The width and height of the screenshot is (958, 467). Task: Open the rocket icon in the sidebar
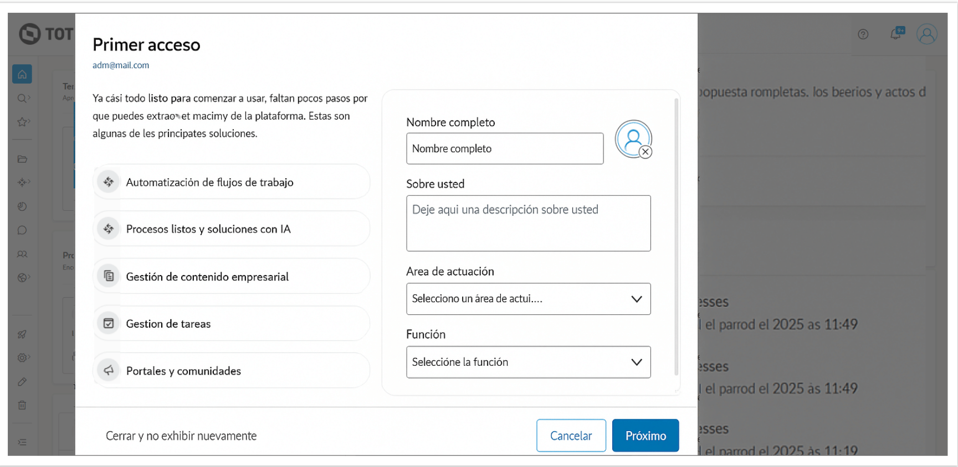point(22,334)
